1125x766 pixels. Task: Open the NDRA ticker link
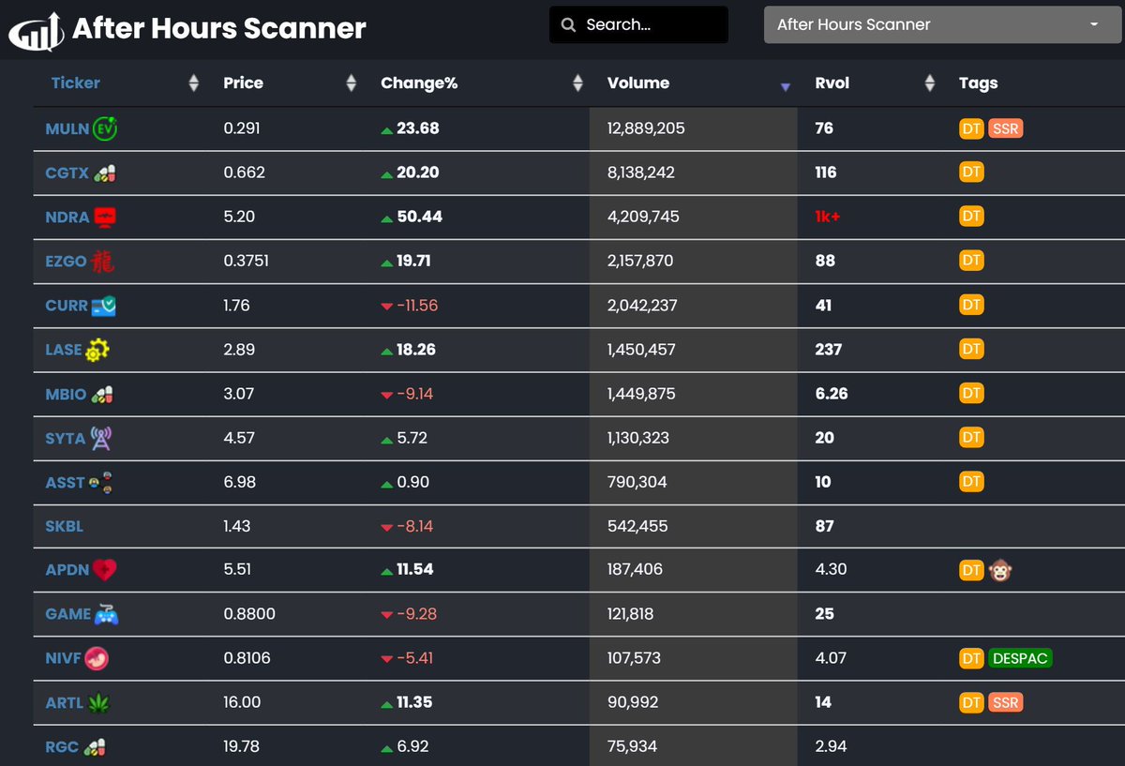(x=67, y=217)
